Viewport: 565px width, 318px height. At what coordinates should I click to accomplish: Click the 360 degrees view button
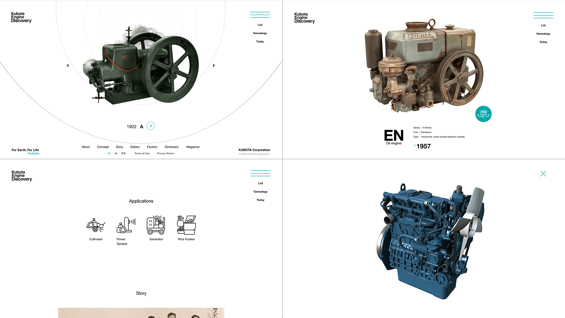click(x=483, y=114)
